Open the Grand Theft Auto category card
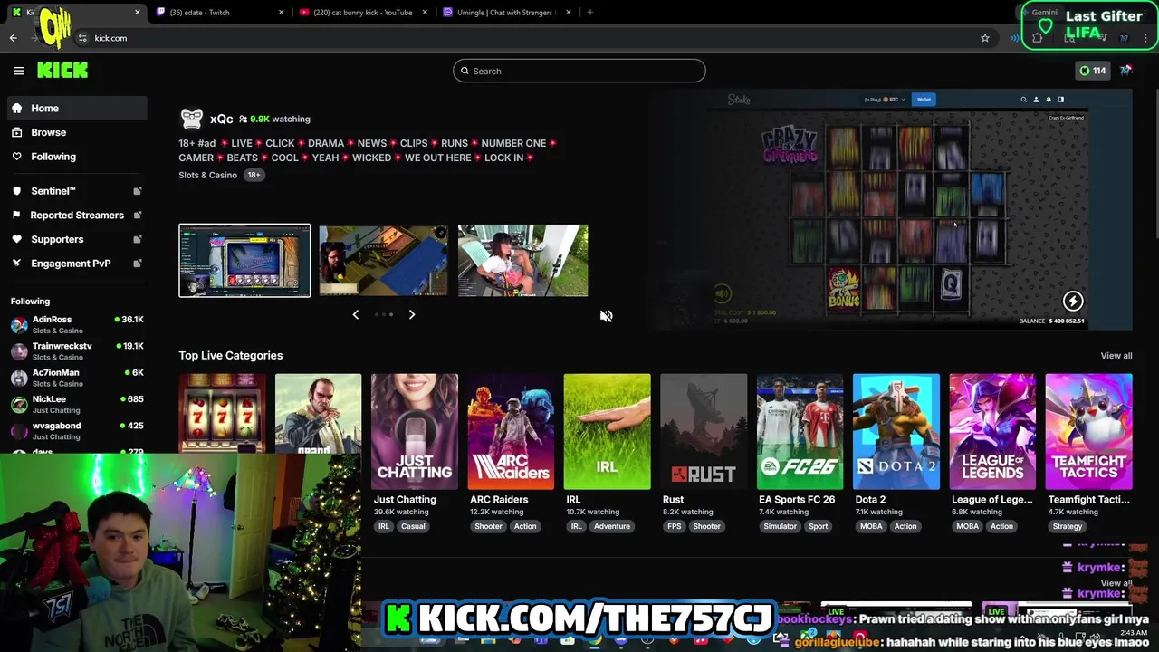This screenshot has width=1159, height=652. pos(318,413)
